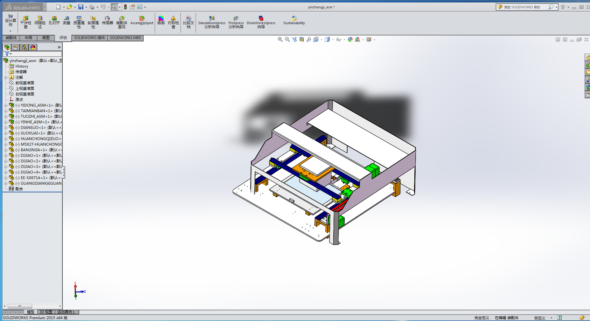The width and height of the screenshot is (590, 321).
Task: Run Symmetry Check (对称检查)
Action: (173, 22)
